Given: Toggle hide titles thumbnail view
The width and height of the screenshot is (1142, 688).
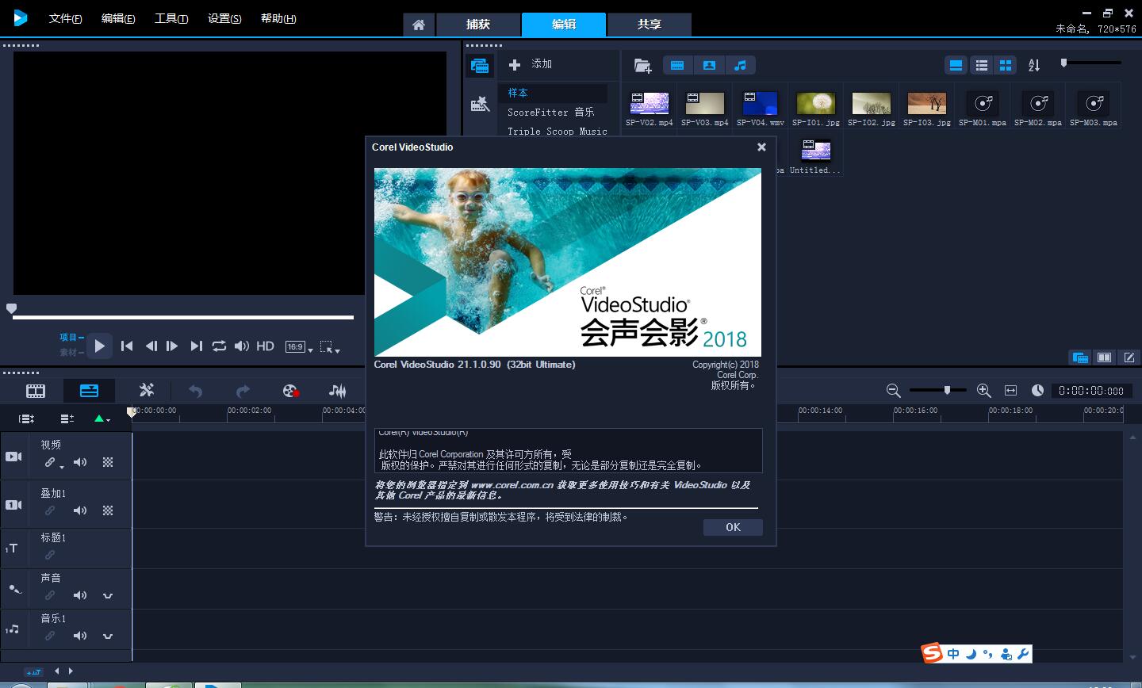Looking at the screenshot, I should [x=956, y=65].
